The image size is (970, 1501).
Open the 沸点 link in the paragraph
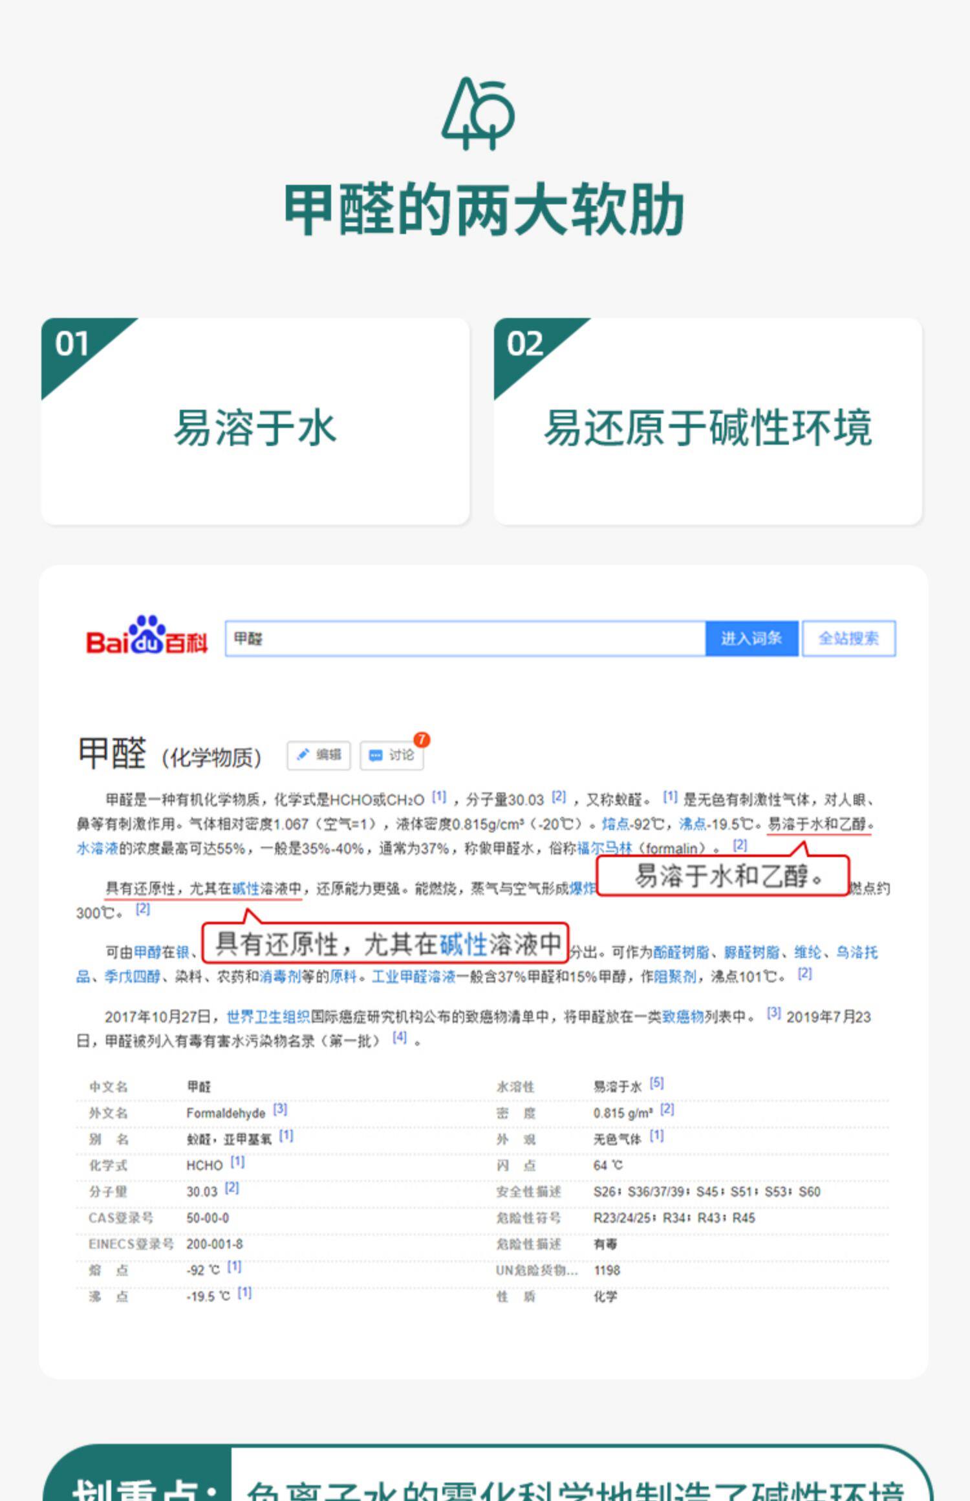[x=693, y=824]
